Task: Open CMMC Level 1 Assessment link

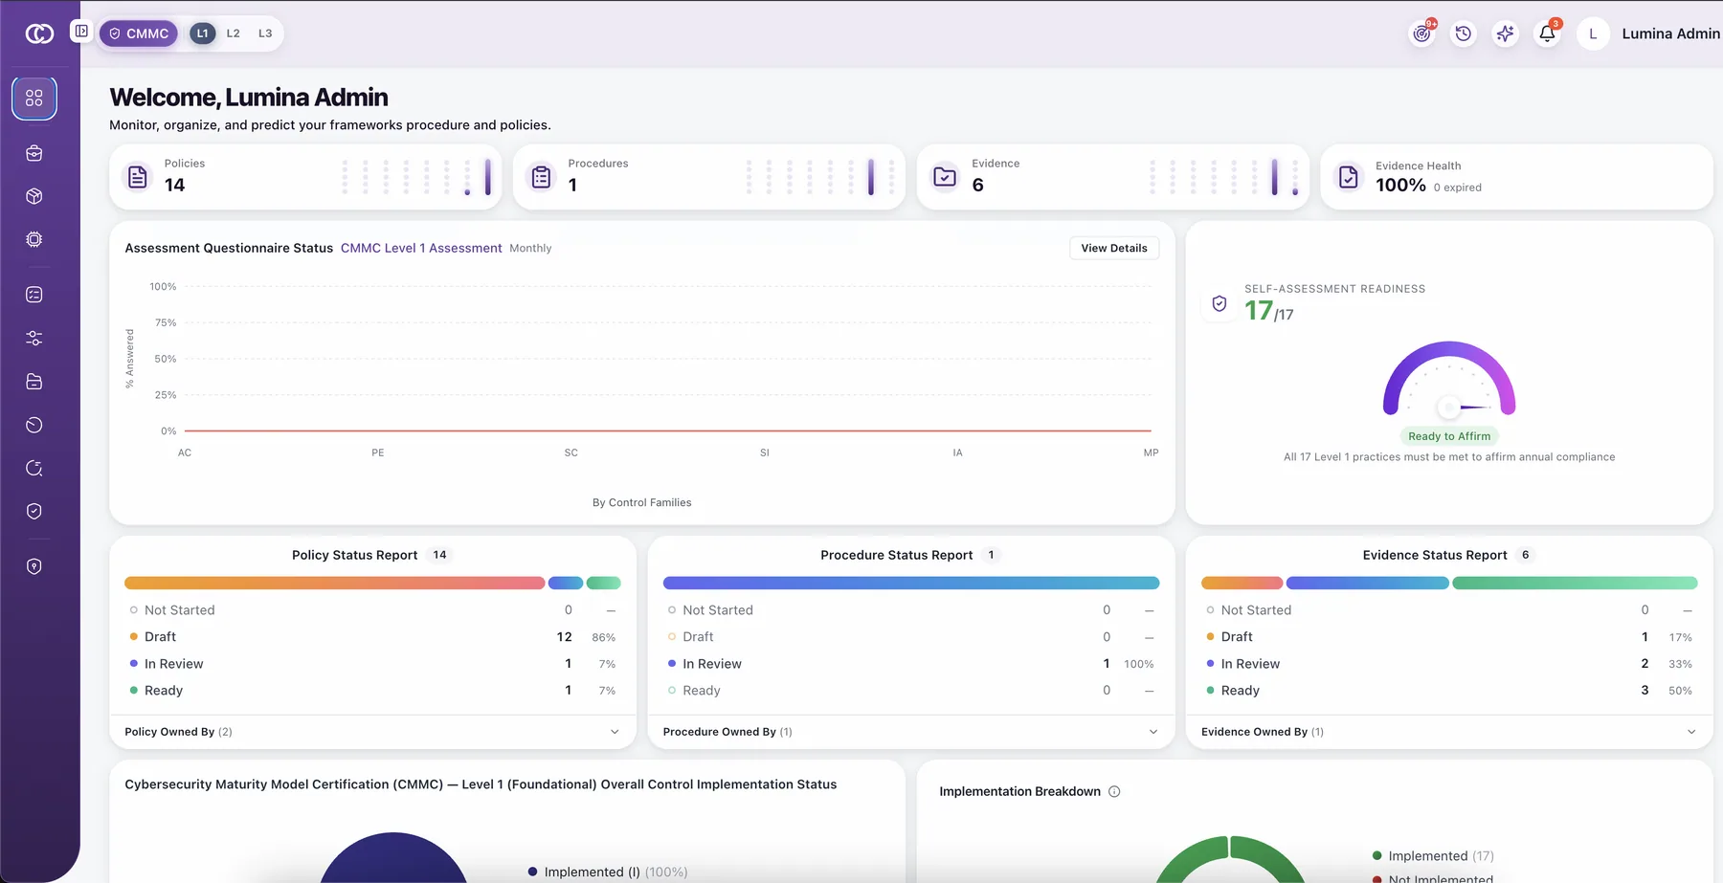Action: (421, 248)
